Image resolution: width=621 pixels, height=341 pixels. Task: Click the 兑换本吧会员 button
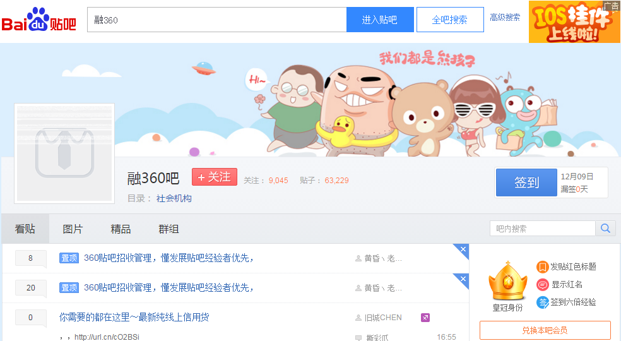(545, 330)
